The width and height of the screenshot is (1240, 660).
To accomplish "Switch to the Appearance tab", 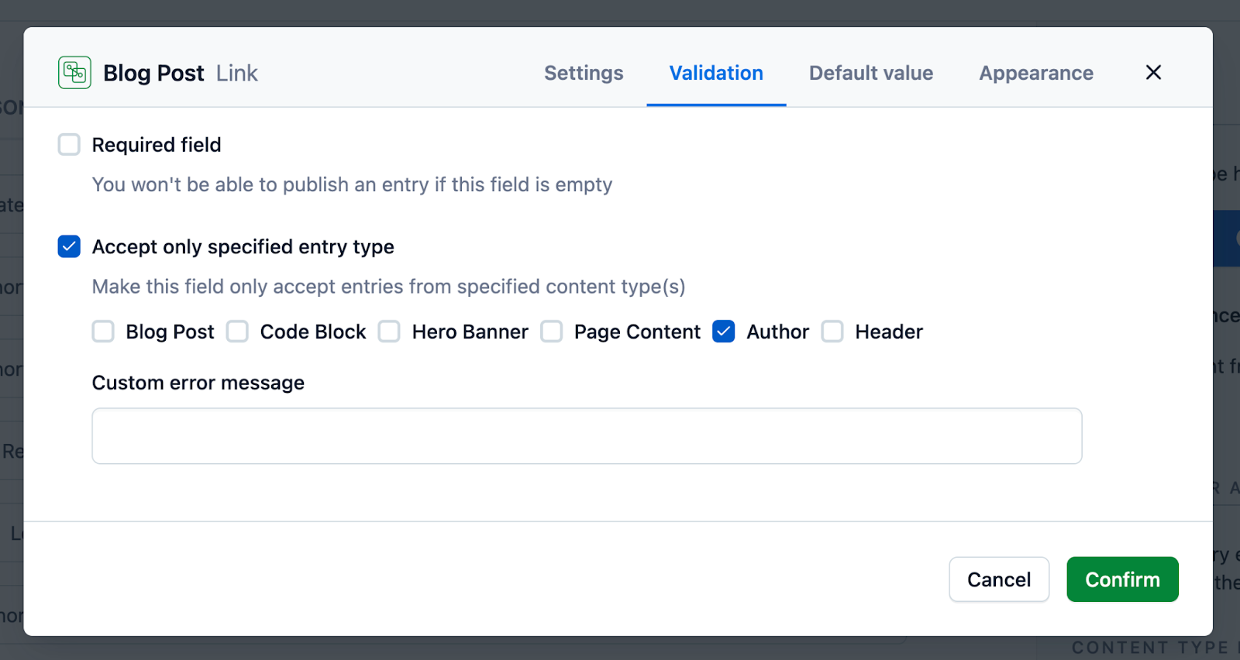I will 1035,72.
